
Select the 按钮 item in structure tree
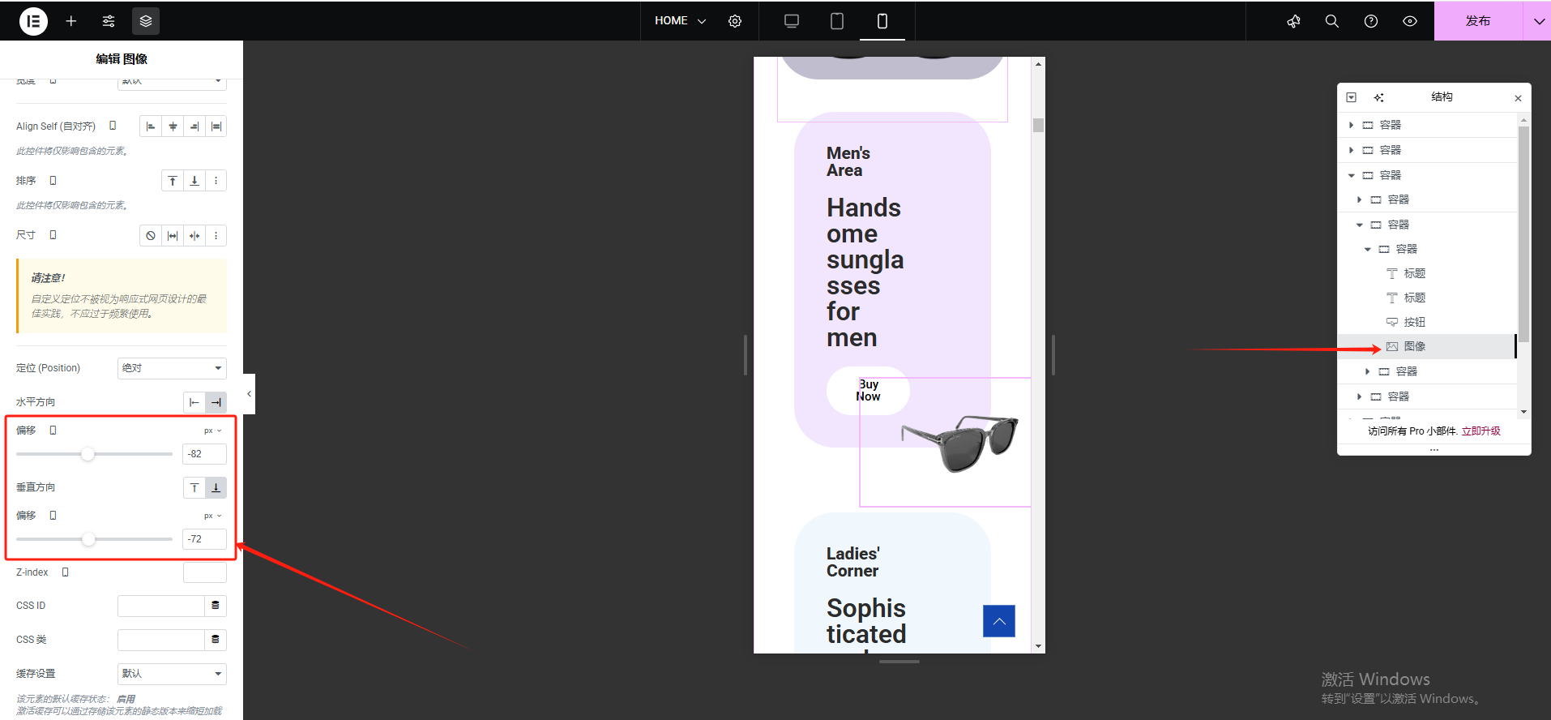pyautogui.click(x=1414, y=322)
